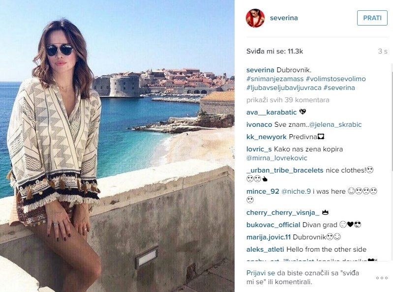This screenshot has width=393, height=292.
Task: Open the severina username link in header
Action: (284, 18)
